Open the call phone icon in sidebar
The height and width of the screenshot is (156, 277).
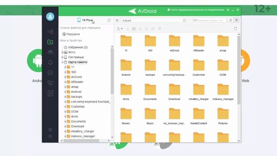pos(50,83)
